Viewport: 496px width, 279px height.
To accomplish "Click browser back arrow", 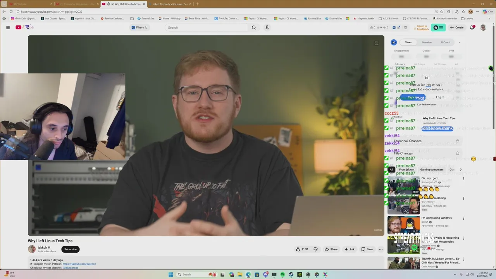I will 4,12.
